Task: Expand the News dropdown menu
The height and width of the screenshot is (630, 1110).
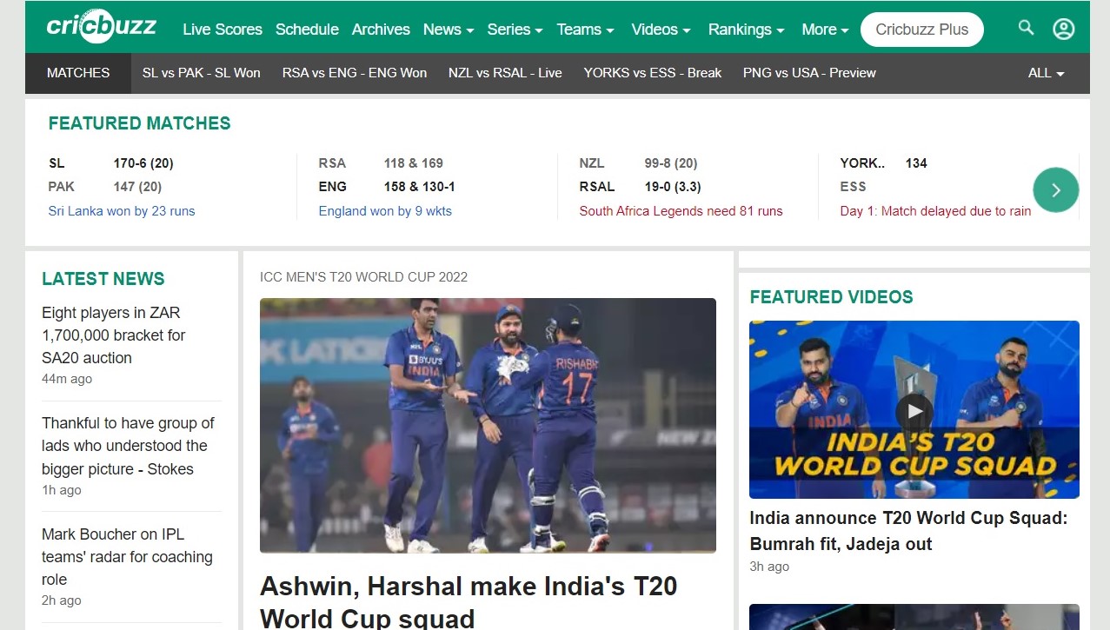Action: tap(448, 30)
